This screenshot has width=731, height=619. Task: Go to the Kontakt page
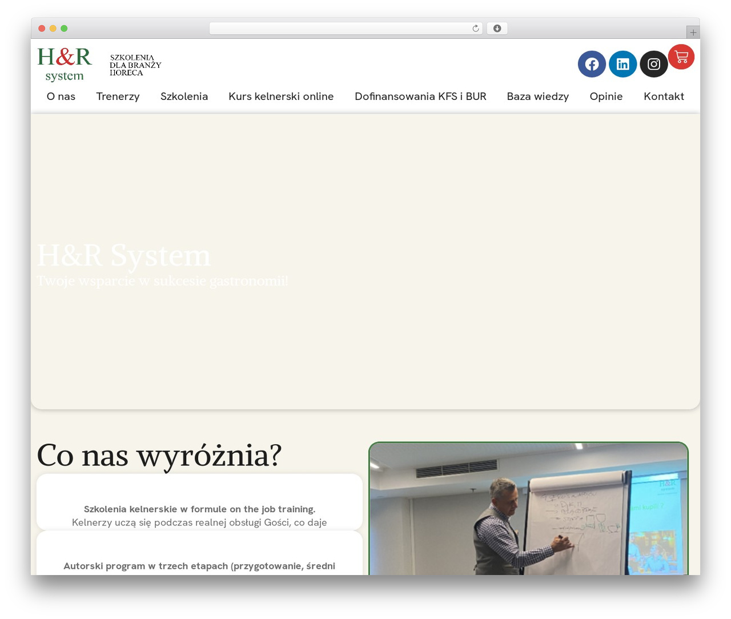click(664, 97)
